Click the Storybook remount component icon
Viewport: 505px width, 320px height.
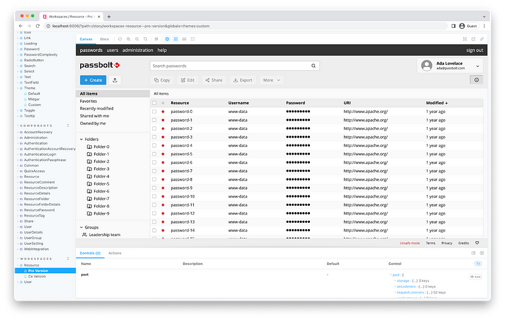(x=120, y=39)
